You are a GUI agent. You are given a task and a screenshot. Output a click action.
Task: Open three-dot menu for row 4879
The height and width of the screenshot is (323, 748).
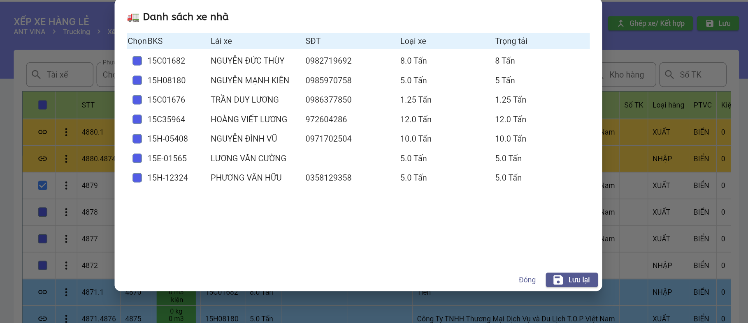66,186
